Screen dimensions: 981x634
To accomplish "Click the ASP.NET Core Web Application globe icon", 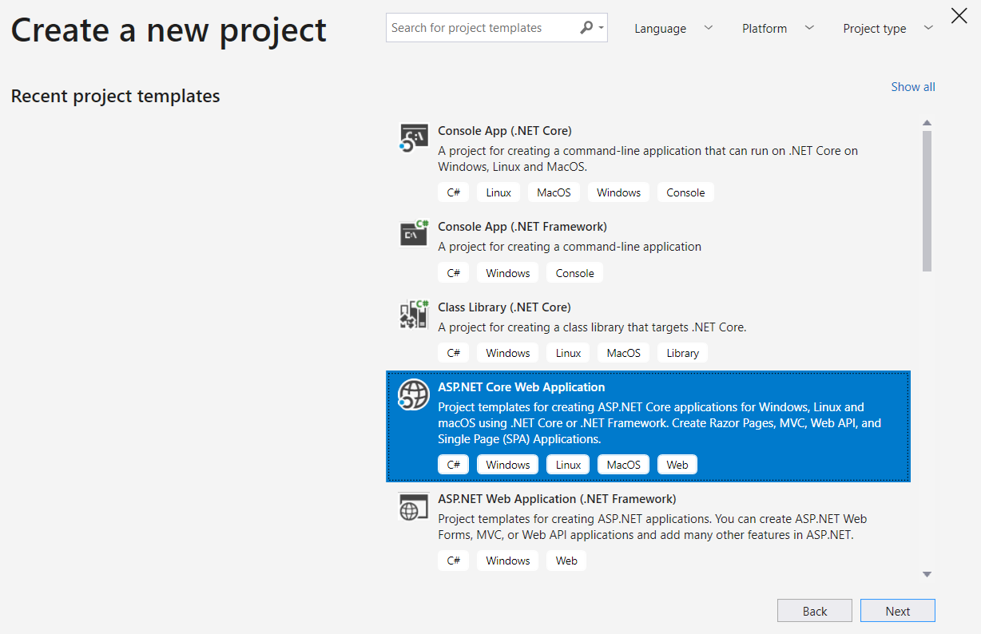I will coord(414,394).
